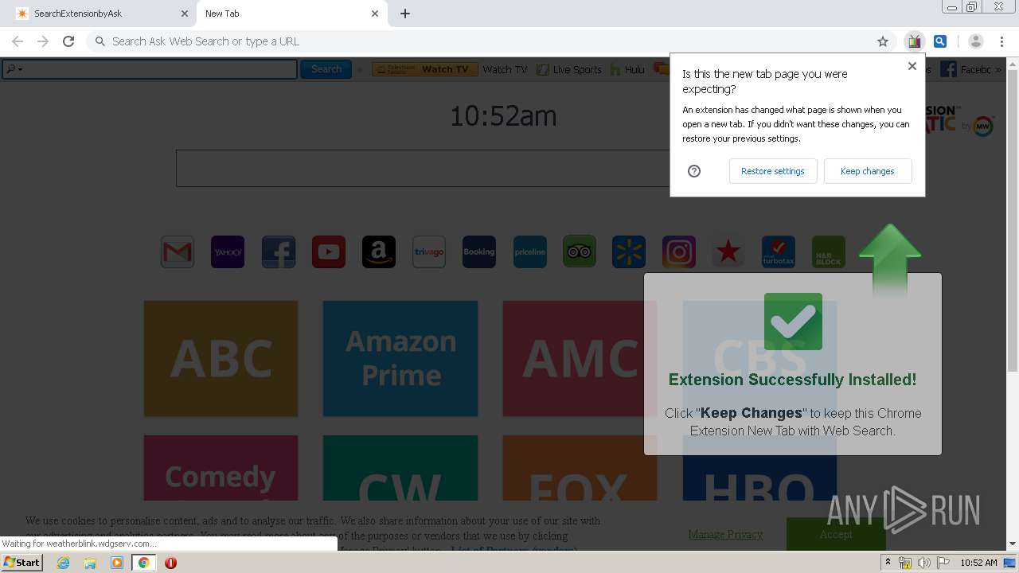Open H&R Block shortcut icon
The image size is (1019, 573).
pyautogui.click(x=829, y=252)
